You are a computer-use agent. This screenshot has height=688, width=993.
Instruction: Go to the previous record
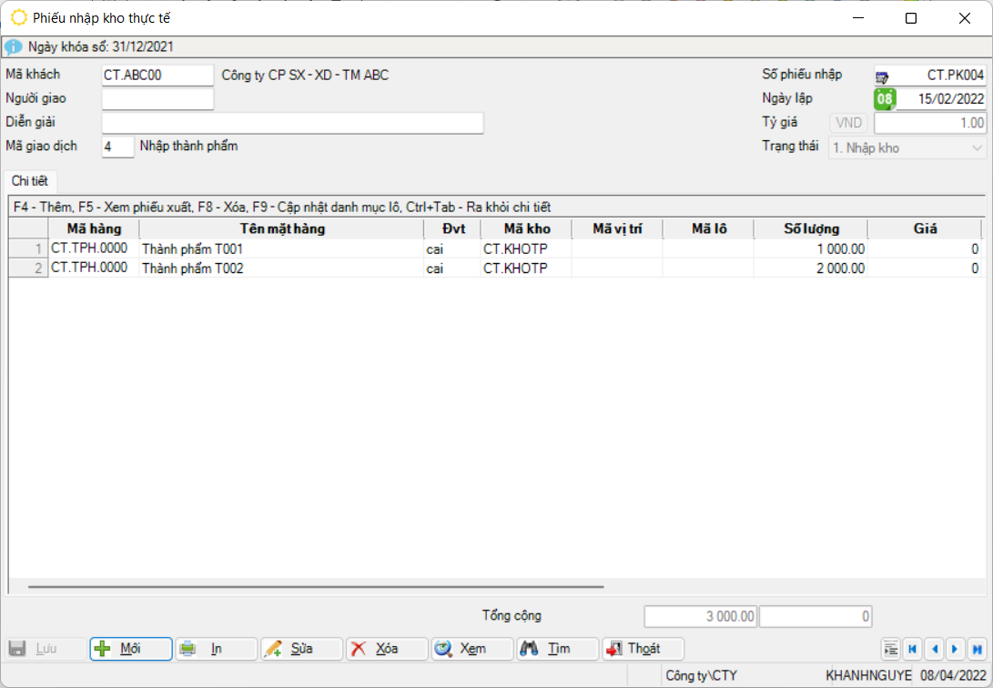coord(934,649)
